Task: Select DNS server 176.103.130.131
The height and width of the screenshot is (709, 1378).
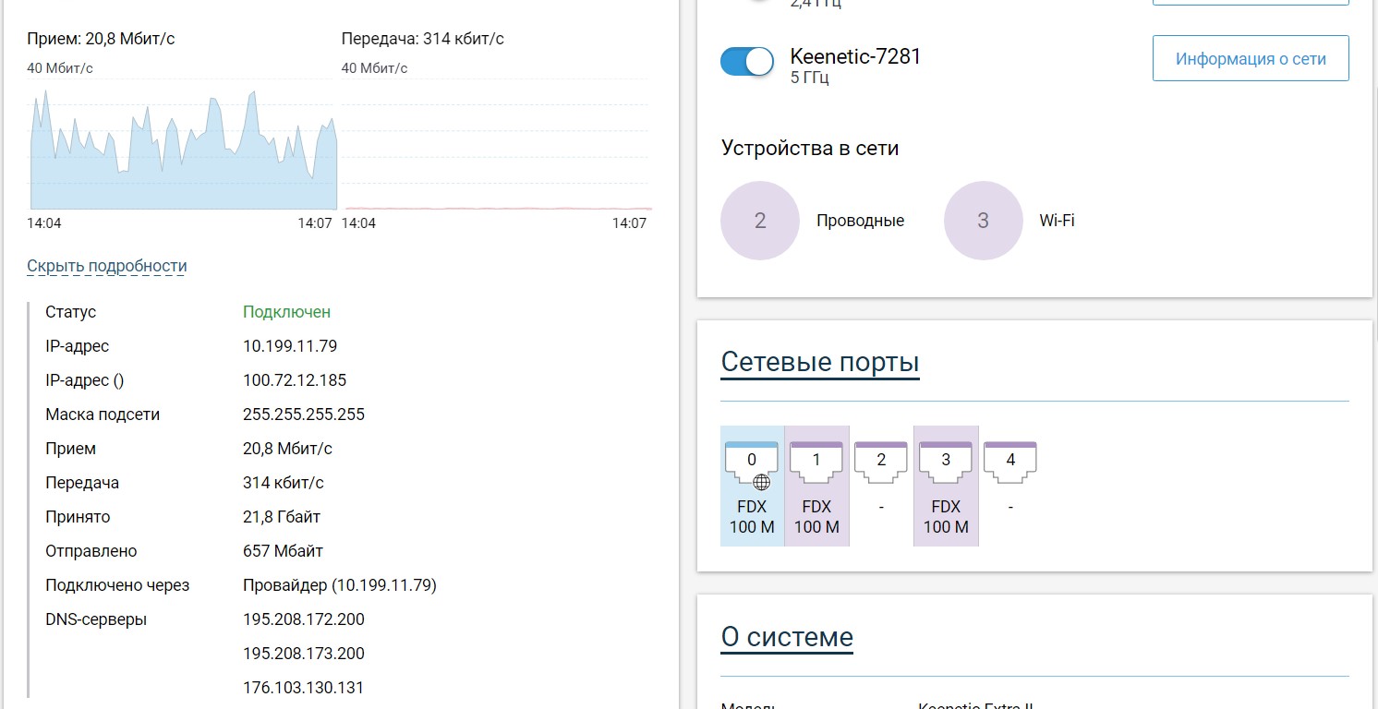Action: tap(303, 688)
